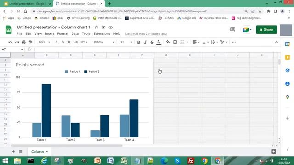Viewport: 294px width, 165px height.
Task: Hide the menus with collapse arrow
Action: pyautogui.click(x=277, y=42)
